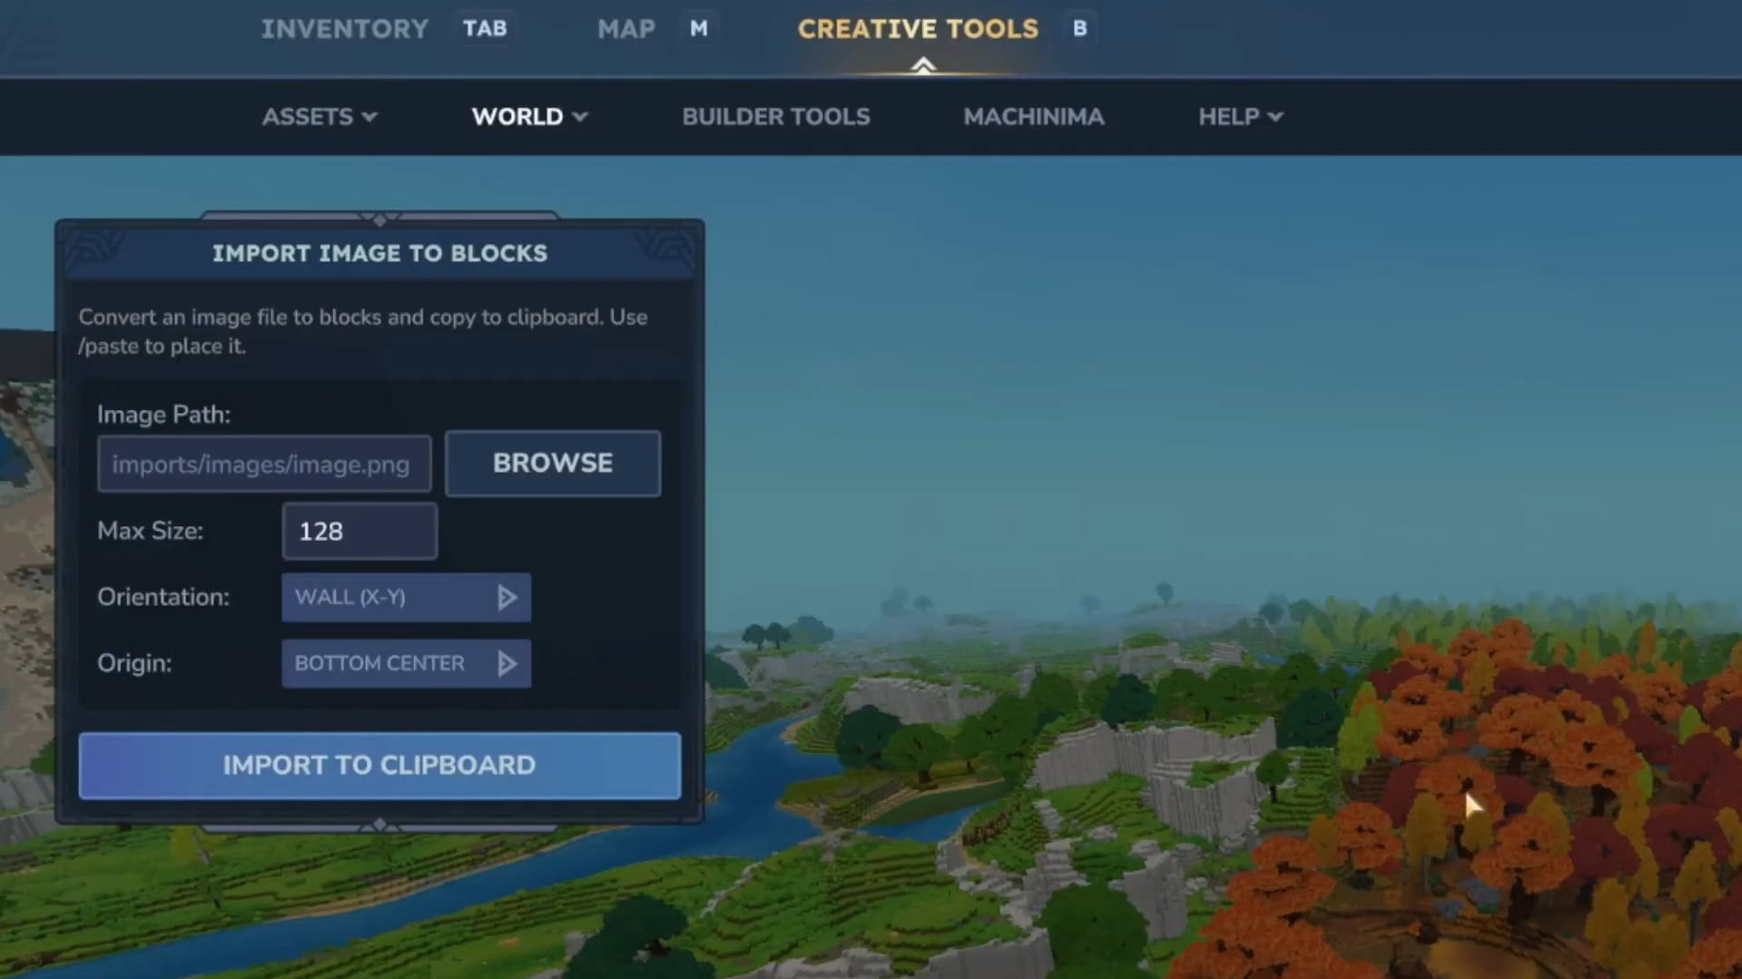Click the TAB key badge beside Inventory
Screen dimensions: 1742x979
485,28
